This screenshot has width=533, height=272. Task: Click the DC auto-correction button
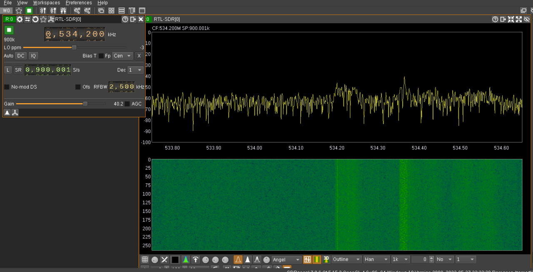(x=21, y=56)
